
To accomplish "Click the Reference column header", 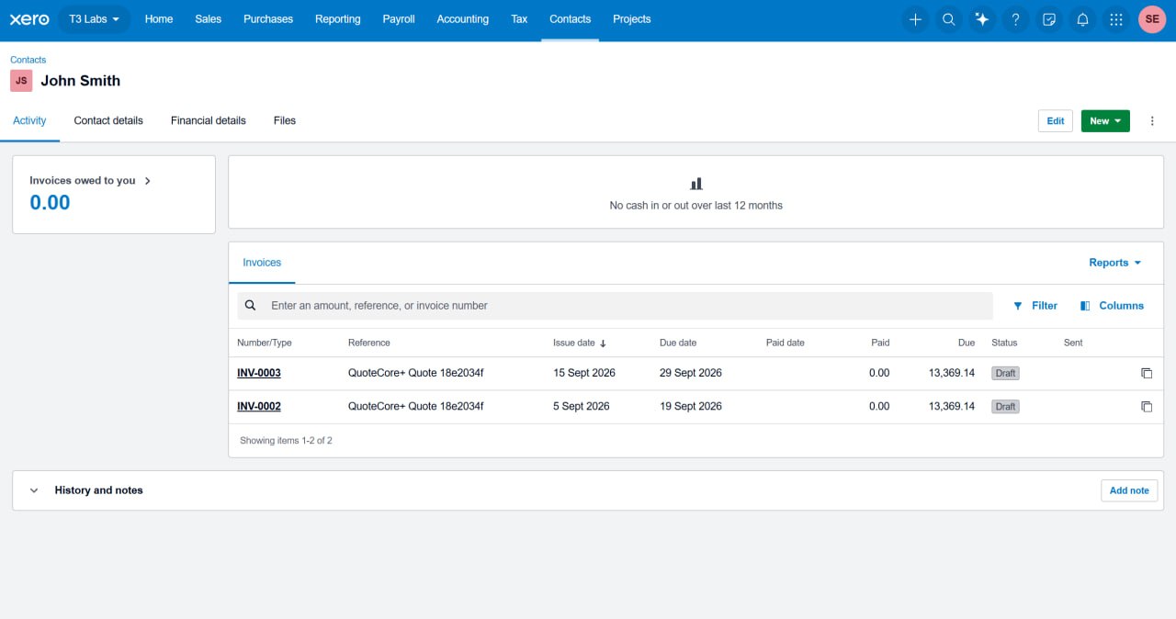I will pyautogui.click(x=369, y=343).
